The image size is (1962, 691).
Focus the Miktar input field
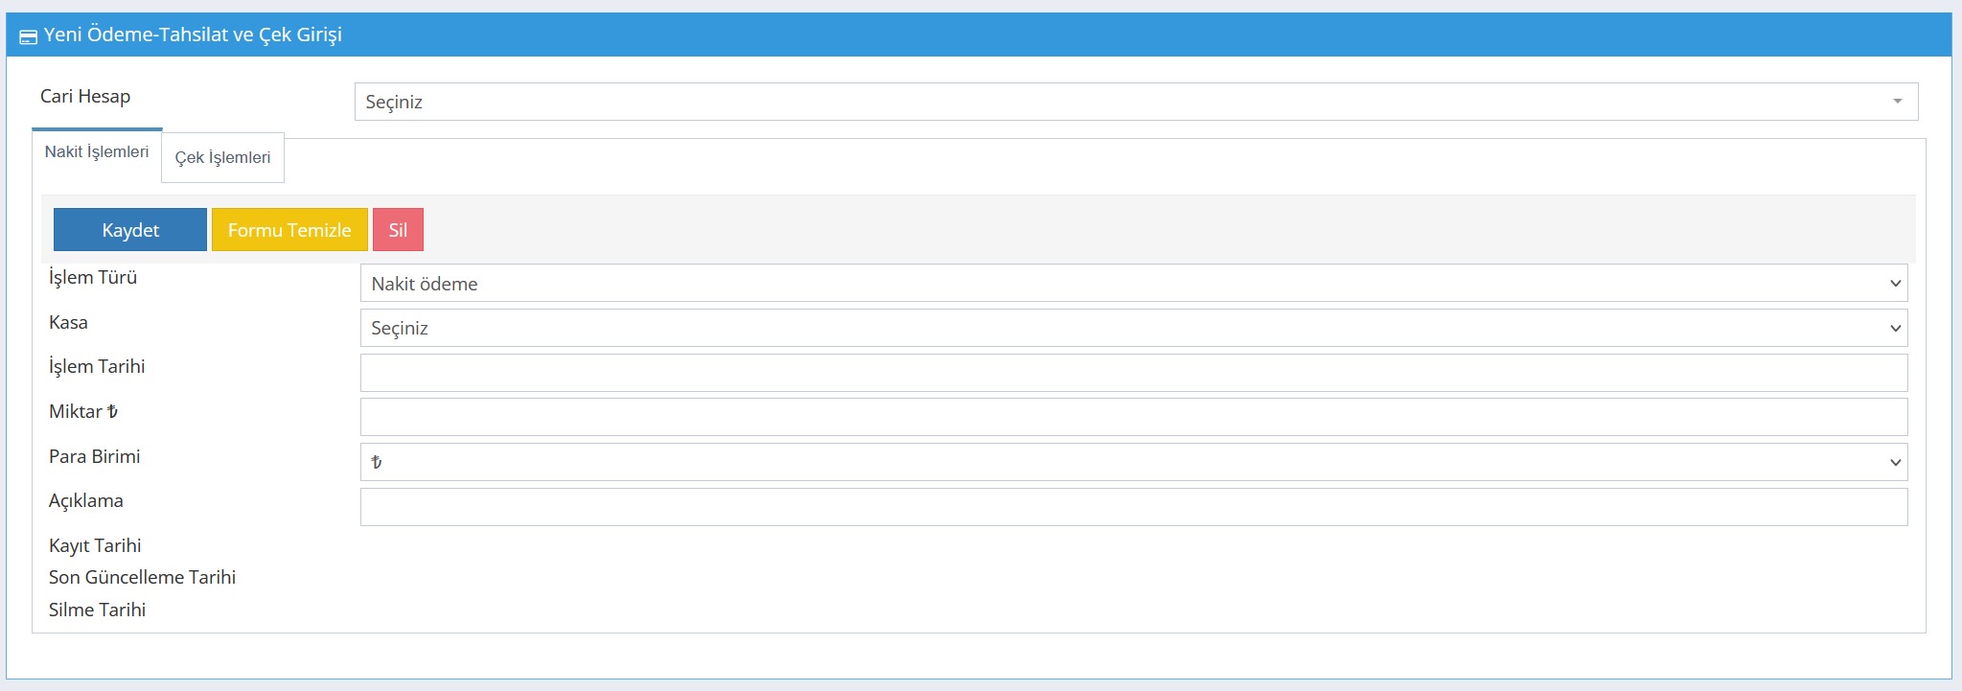(x=1134, y=417)
